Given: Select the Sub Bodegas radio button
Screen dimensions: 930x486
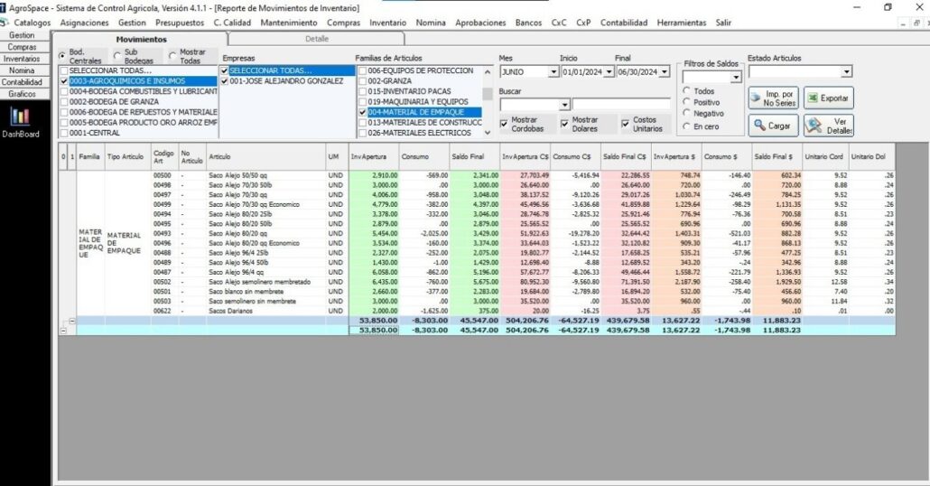Looking at the screenshot, I should [118, 56].
